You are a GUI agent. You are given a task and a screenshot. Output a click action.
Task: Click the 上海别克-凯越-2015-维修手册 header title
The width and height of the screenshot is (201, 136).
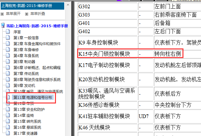click(x=27, y=6)
